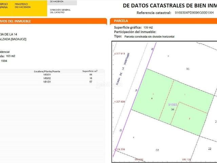Click parcel number '22' on the map
Screen dimensions: 217x163
pos(210,149)
